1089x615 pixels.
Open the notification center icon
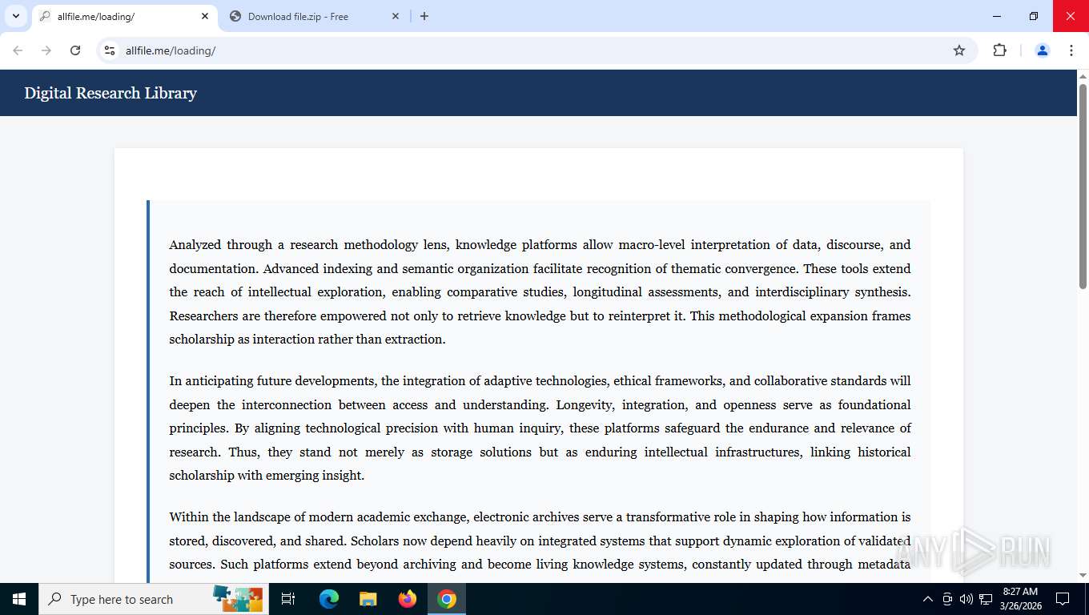pos(1063,599)
